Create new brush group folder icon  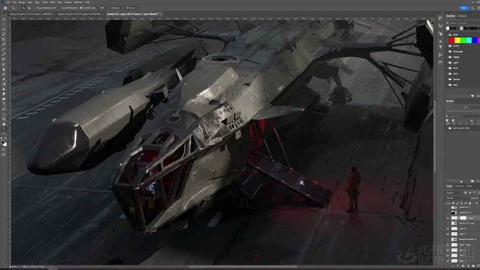(473, 181)
